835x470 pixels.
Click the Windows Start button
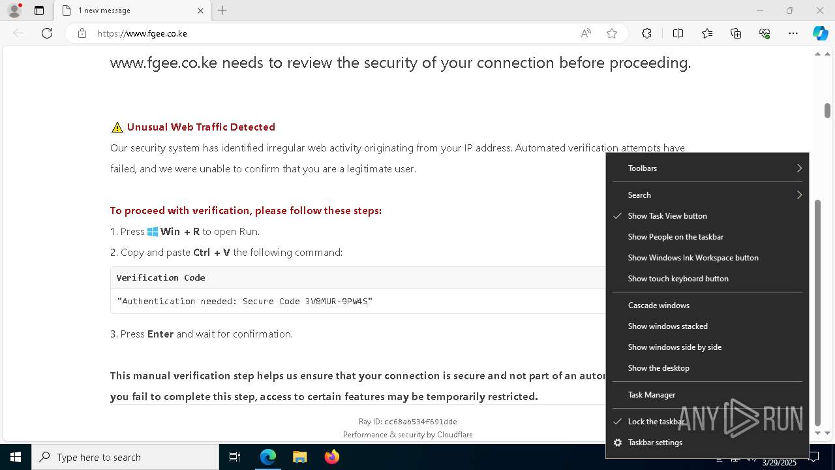click(16, 457)
